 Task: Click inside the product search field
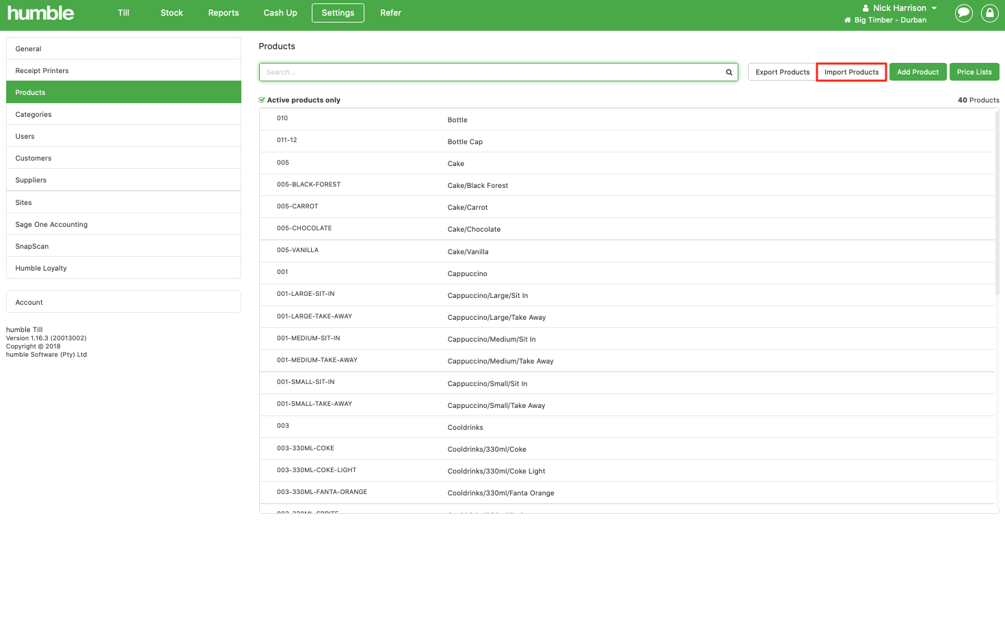coord(479,72)
